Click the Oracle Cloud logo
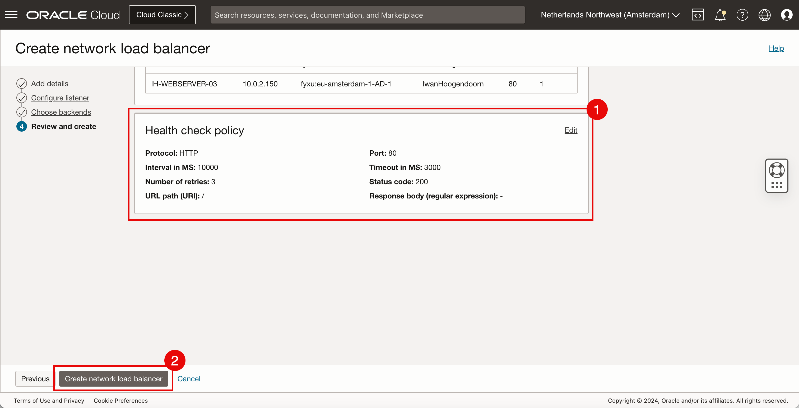 73,15
